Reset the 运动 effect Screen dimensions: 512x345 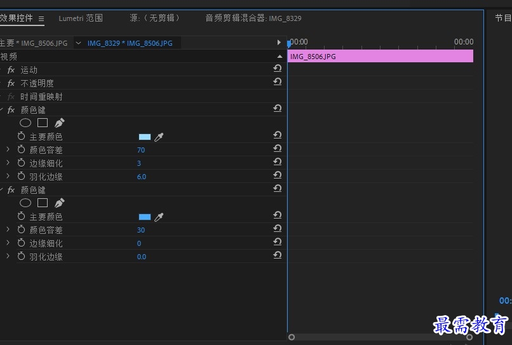278,68
